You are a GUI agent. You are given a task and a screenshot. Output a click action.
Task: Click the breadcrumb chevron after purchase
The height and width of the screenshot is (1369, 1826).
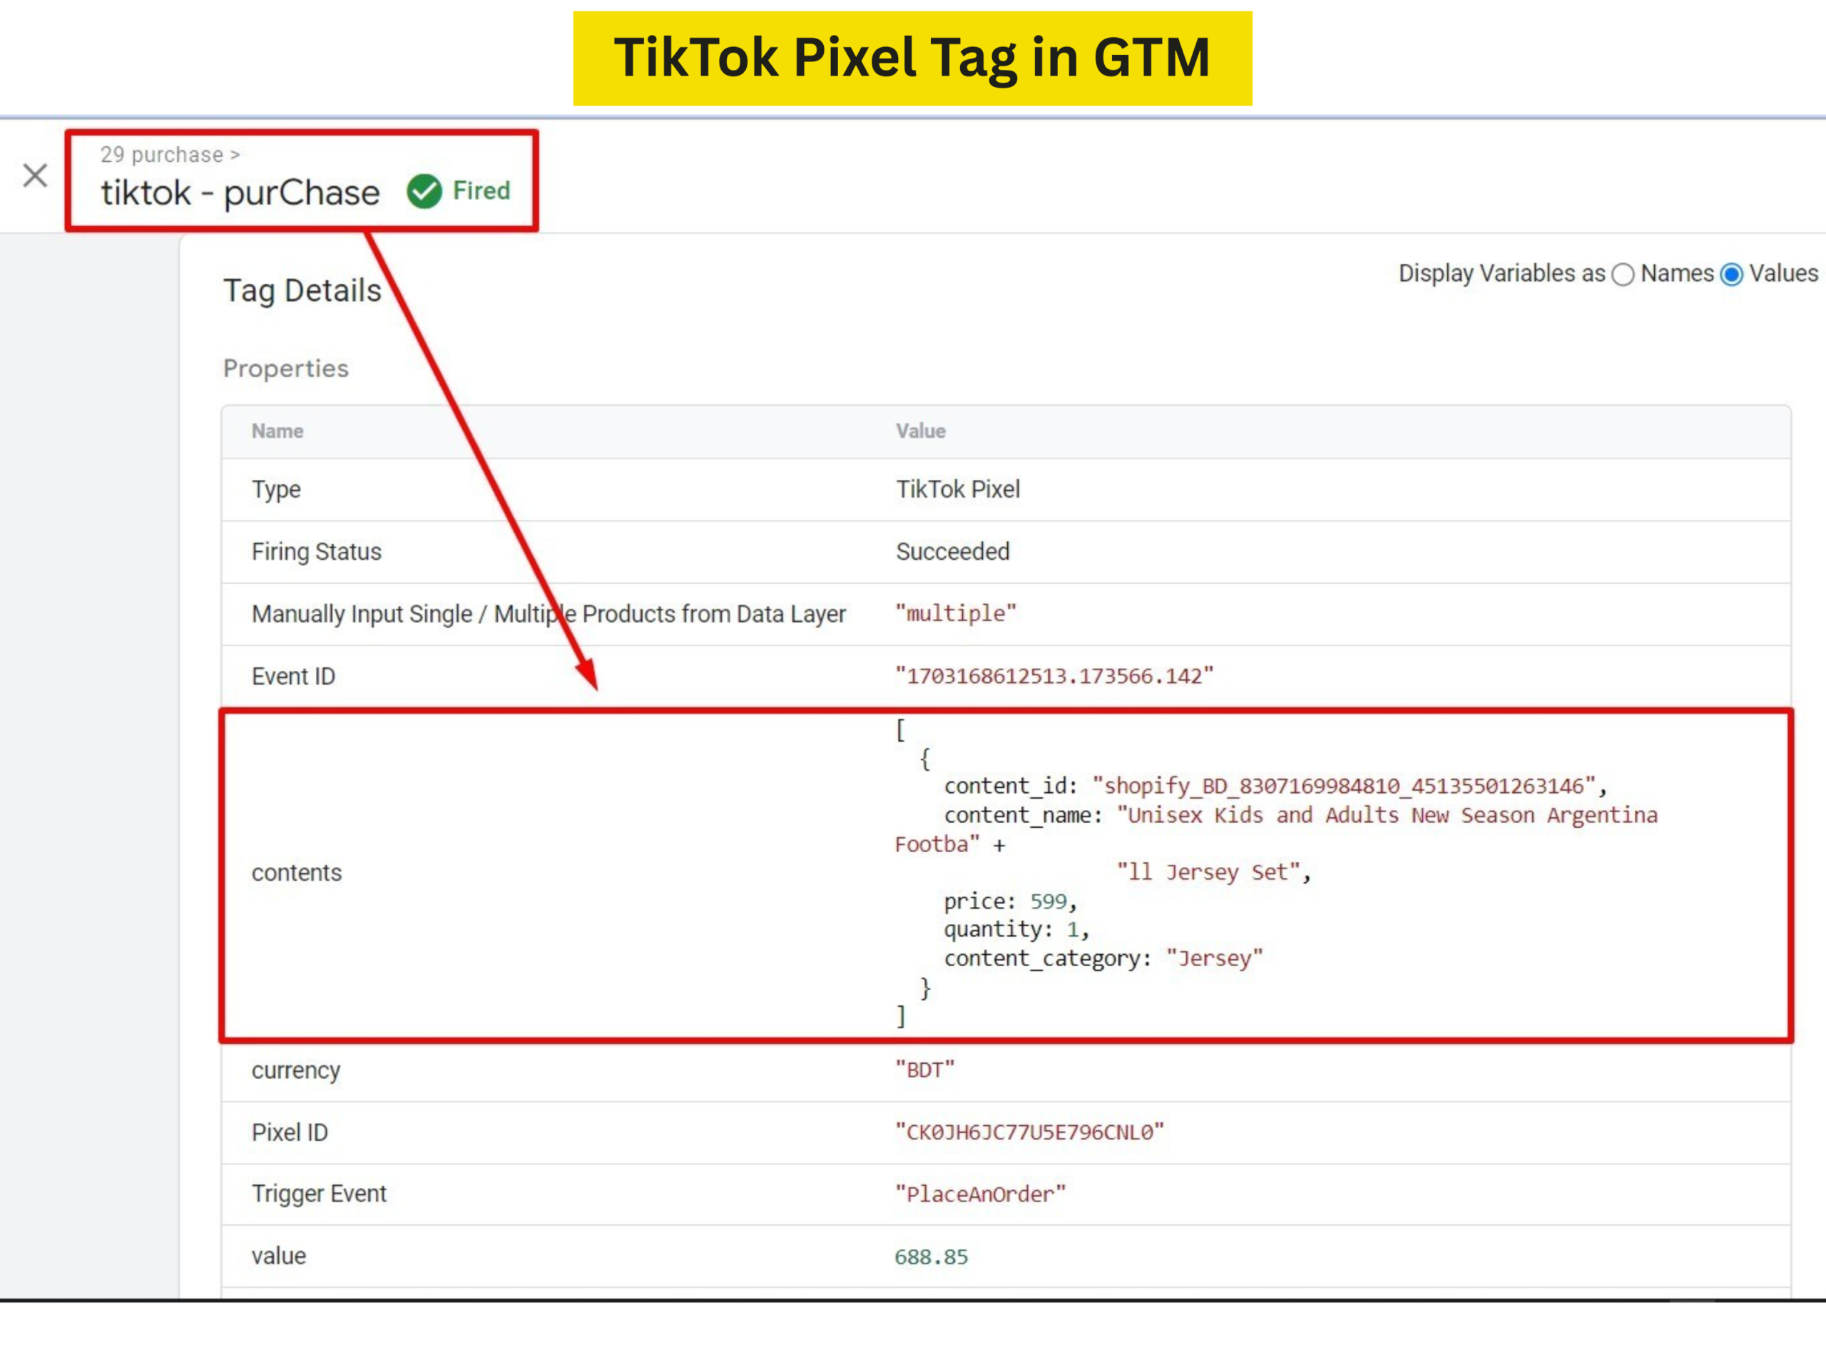[235, 155]
